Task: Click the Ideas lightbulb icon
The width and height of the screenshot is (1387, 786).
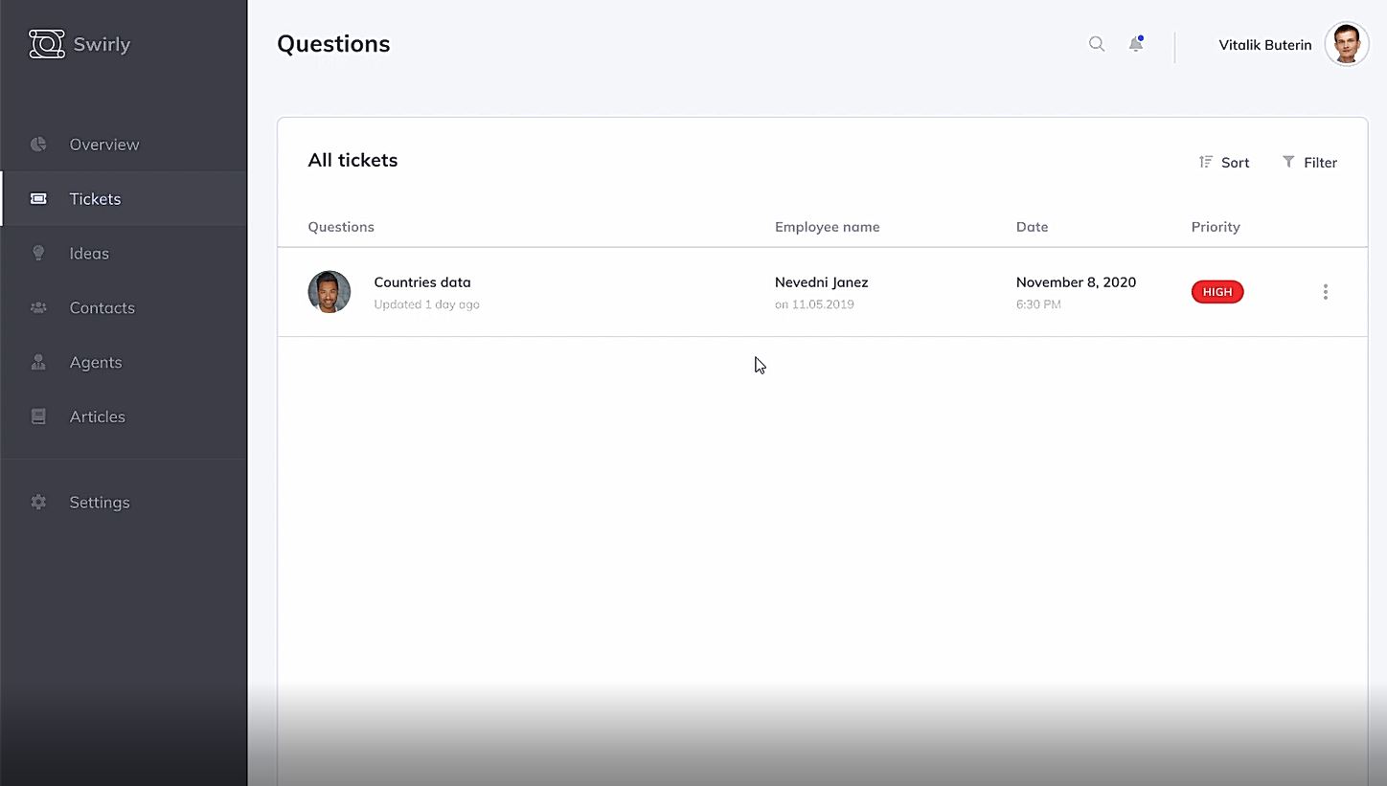Action: click(38, 254)
